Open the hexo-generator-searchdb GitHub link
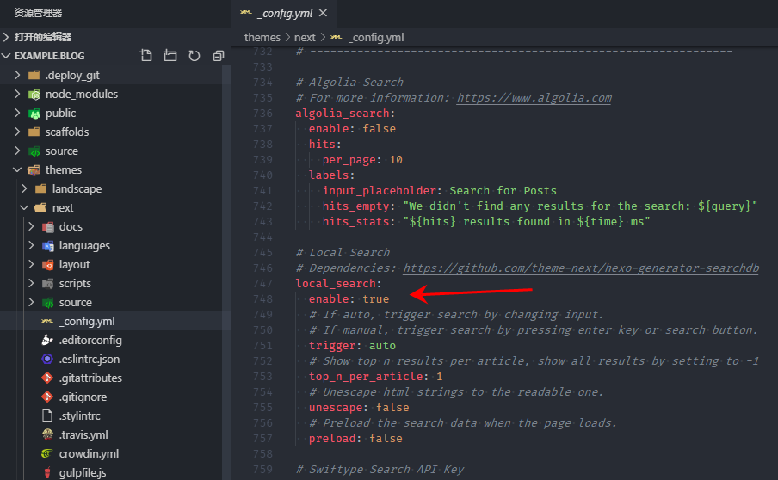Viewport: 778px width, 480px height. click(x=581, y=268)
